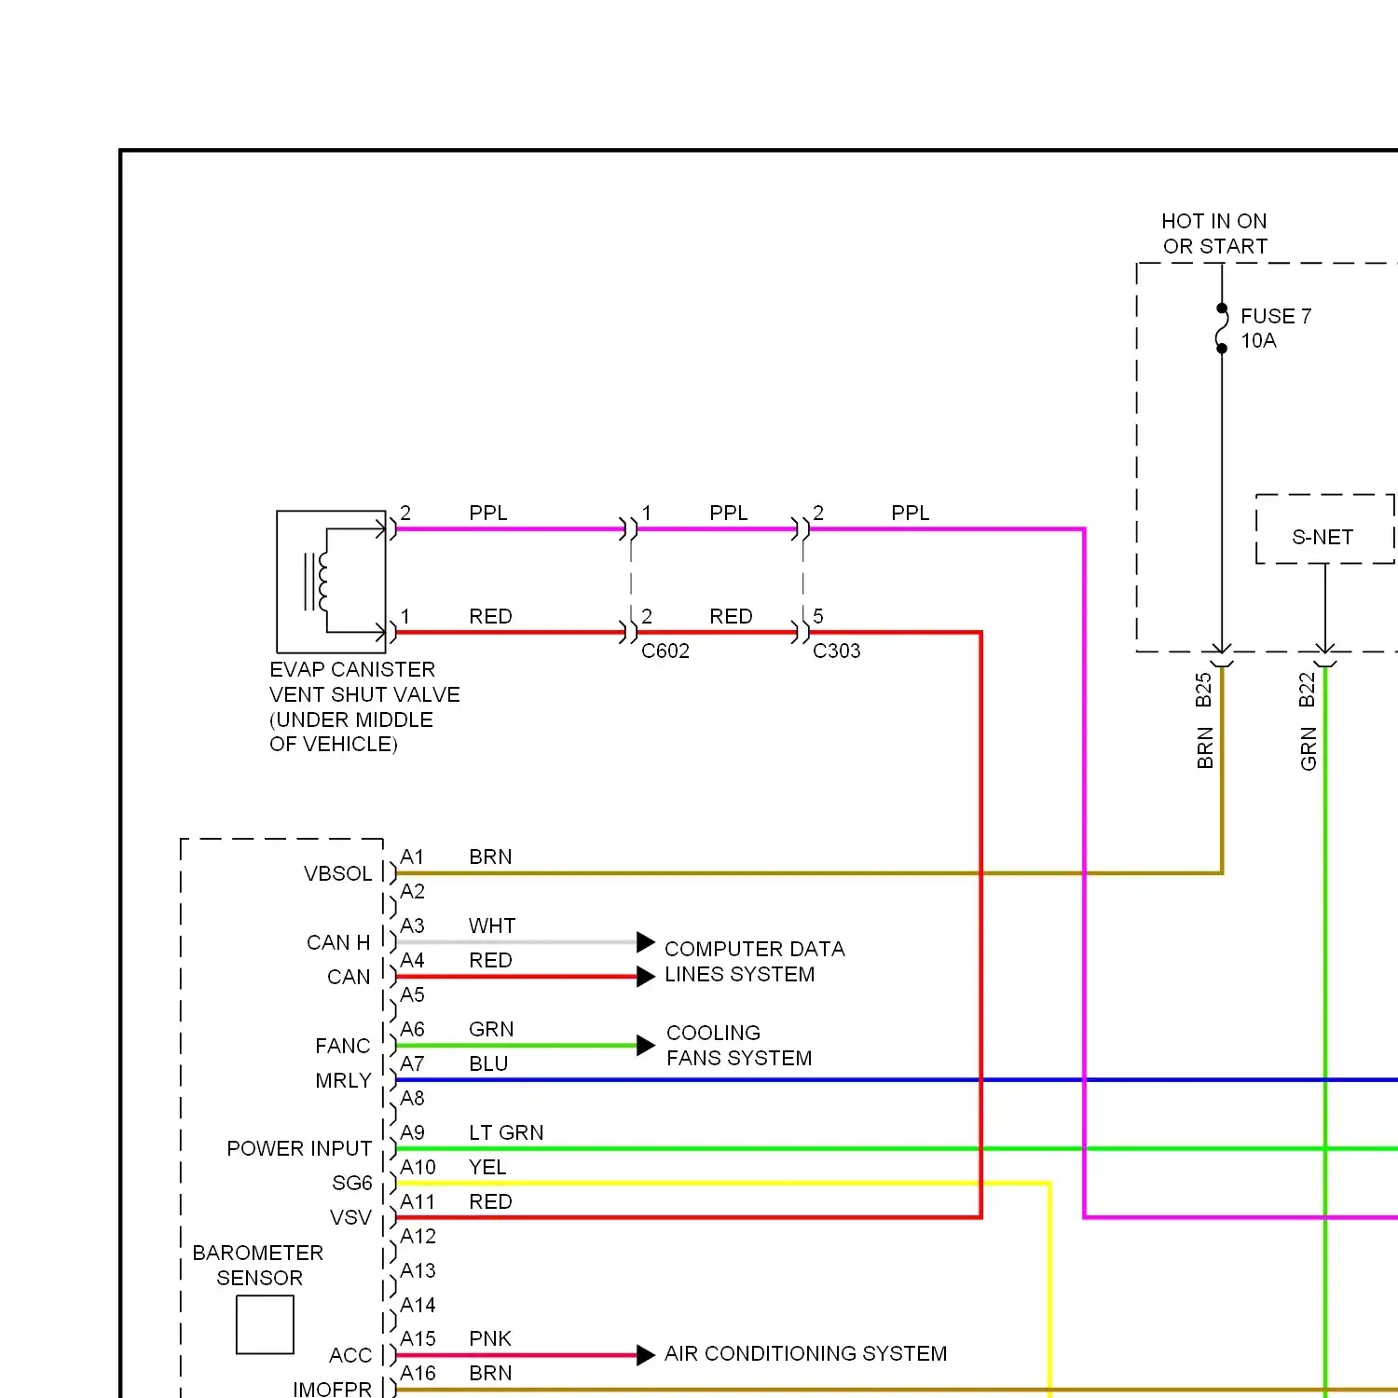
Task: Click the 'BAROMETER SENSOR' label
Action: click(258, 1266)
